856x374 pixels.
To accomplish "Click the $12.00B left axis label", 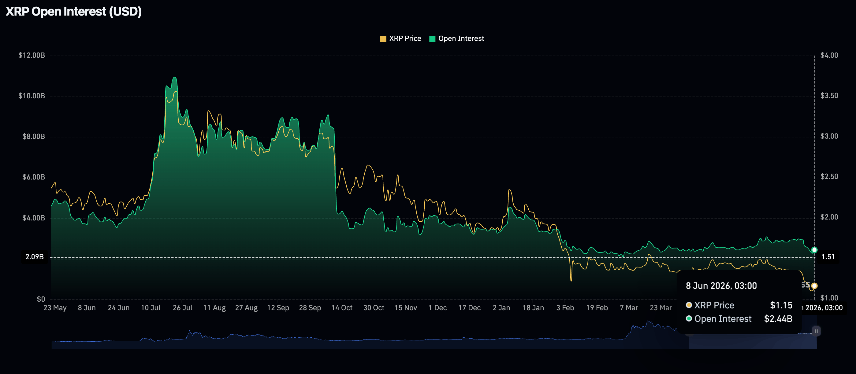I will click(32, 55).
